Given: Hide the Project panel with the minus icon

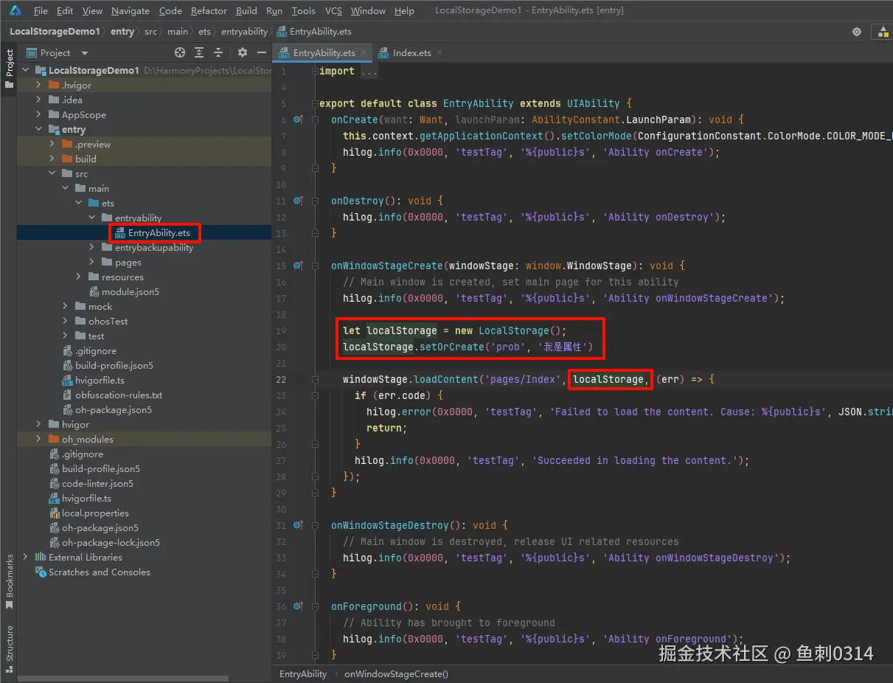Looking at the screenshot, I should coord(262,52).
